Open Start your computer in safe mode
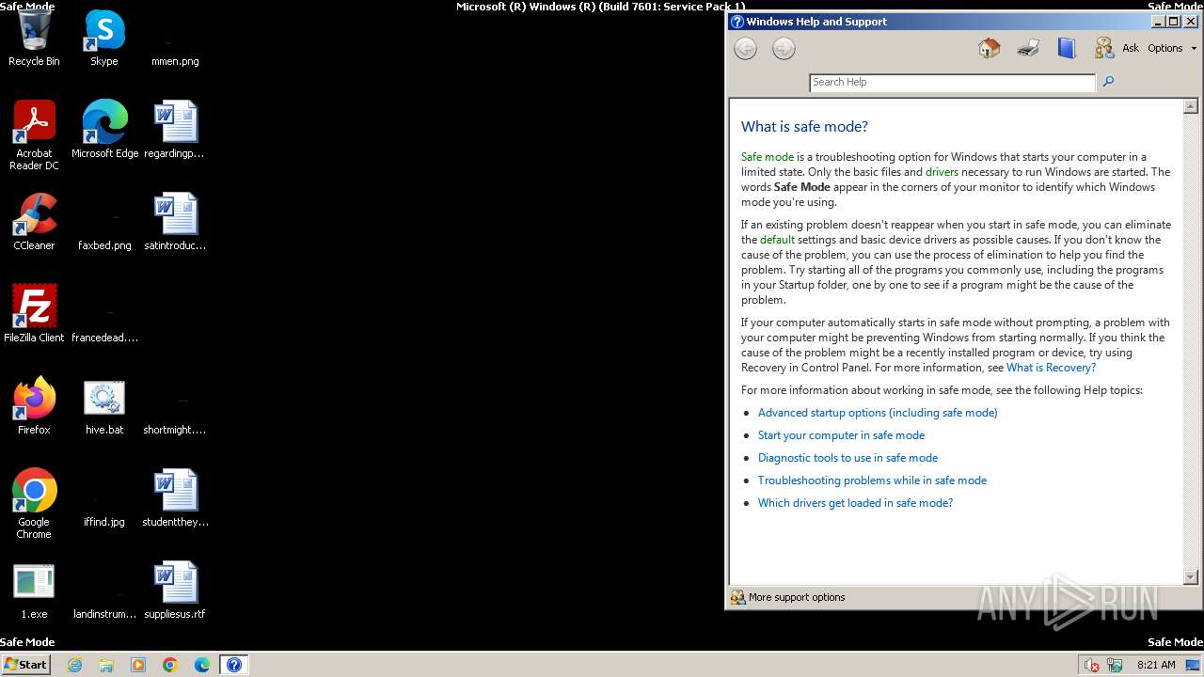This screenshot has height=677, width=1204. point(841,435)
